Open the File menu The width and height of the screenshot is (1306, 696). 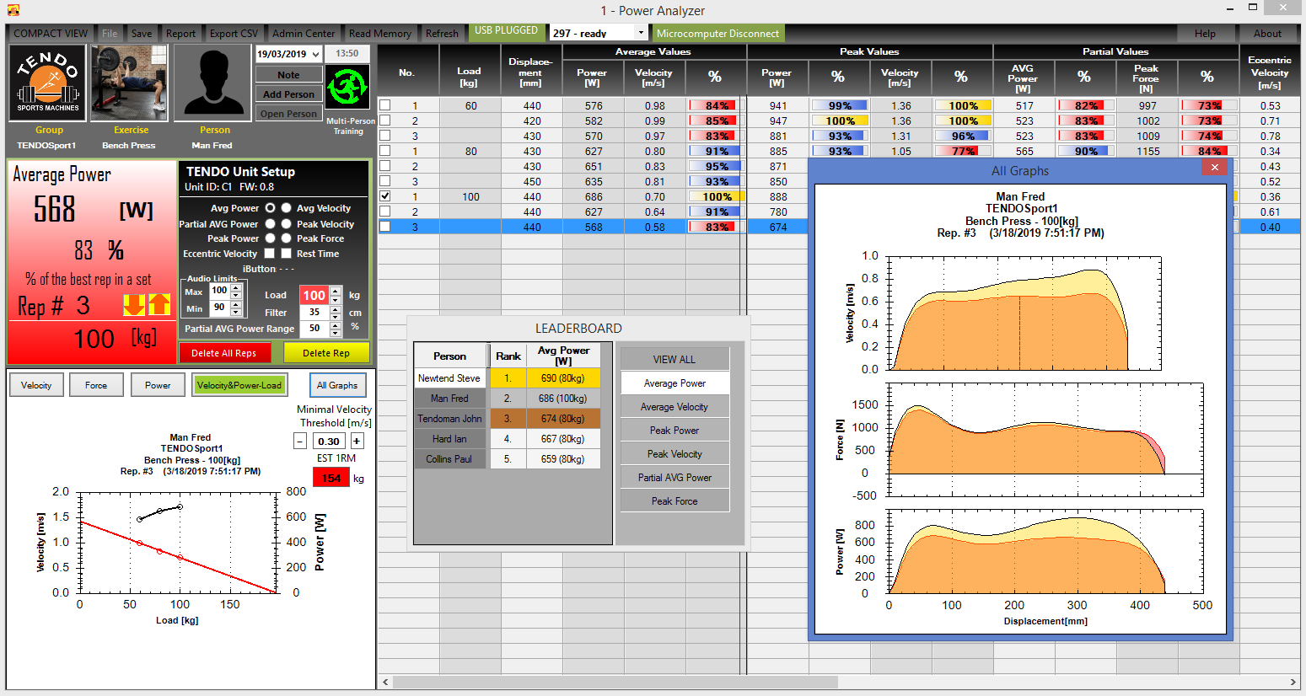(x=110, y=34)
